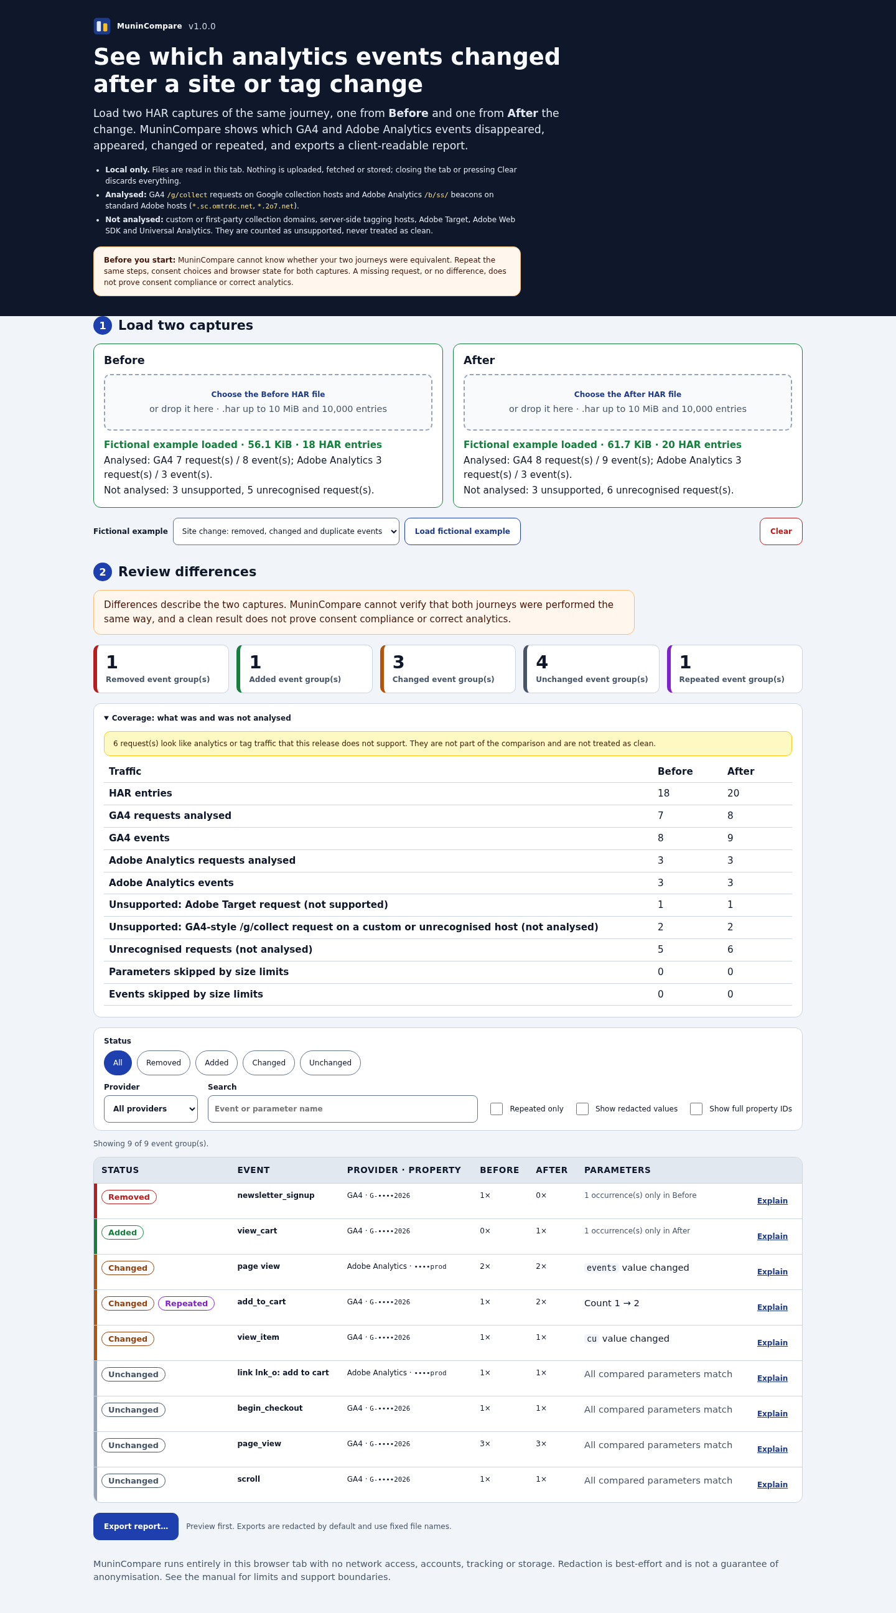Image resolution: width=896 pixels, height=1613 pixels.
Task: Click Load fictional example button
Action: (x=462, y=531)
